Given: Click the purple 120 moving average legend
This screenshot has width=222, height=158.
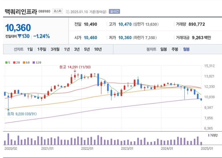Looking at the screenshot, I should point(37,62).
